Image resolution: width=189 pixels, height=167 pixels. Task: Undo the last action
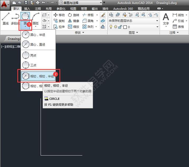coord(44,3)
